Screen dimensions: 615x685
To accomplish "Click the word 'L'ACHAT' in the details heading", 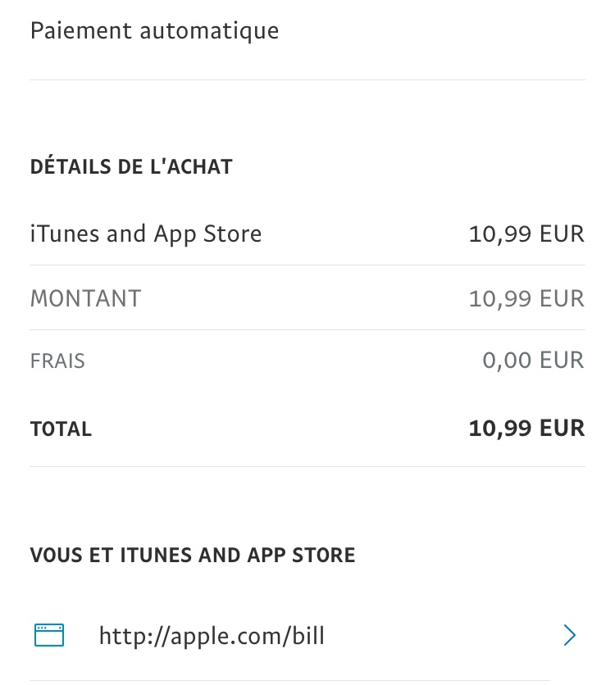I will point(192,167).
